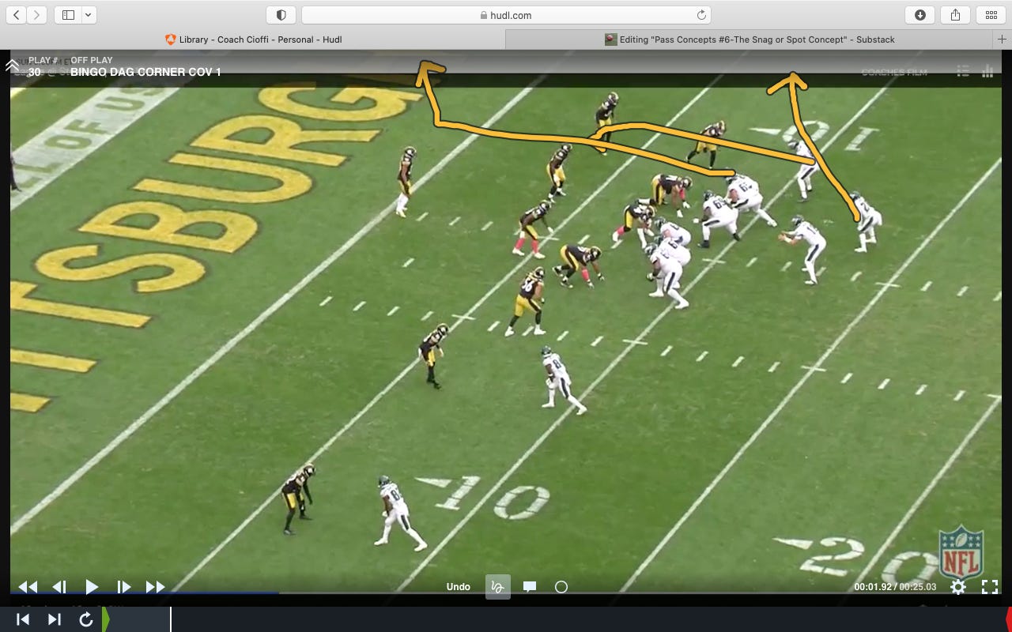Click the video progress bar
This screenshot has height=632, width=1012.
tap(506, 592)
